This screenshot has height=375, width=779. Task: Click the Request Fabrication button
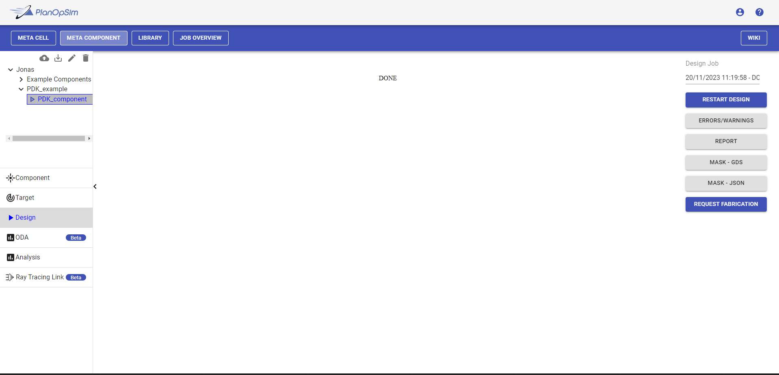pyautogui.click(x=726, y=204)
